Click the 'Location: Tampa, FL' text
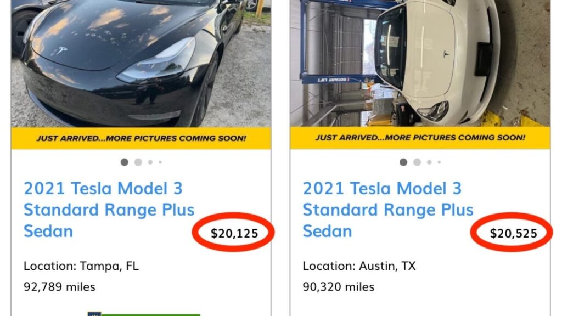 tap(81, 267)
